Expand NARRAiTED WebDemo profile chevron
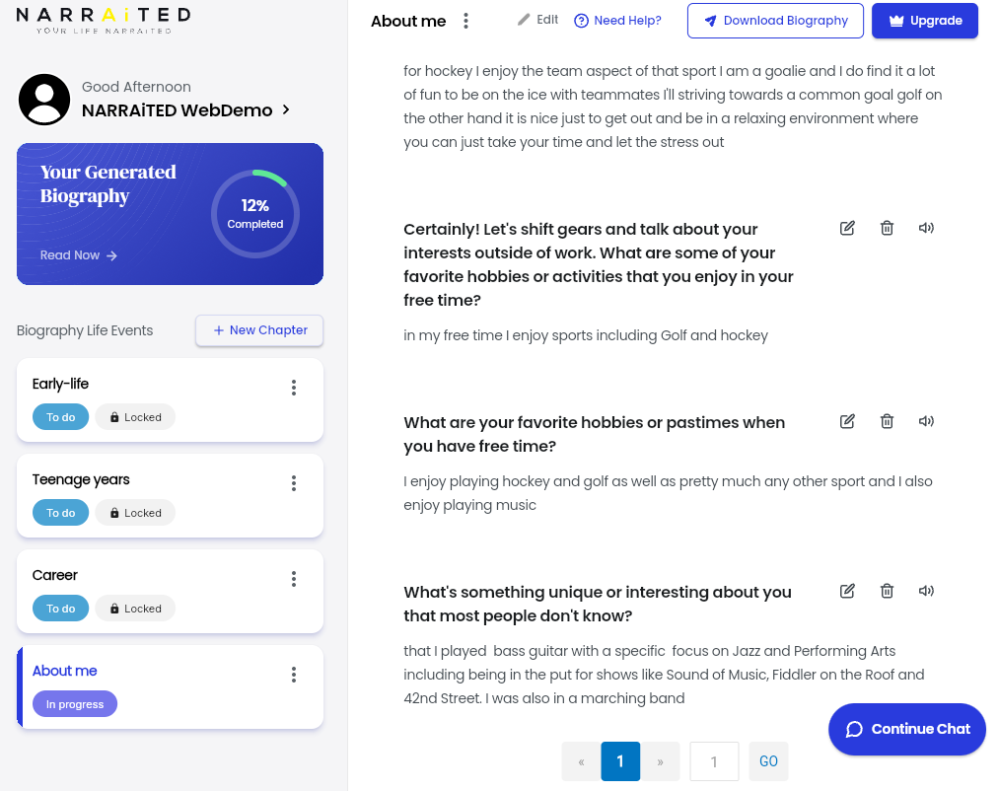This screenshot has width=999, height=791. coord(286,109)
